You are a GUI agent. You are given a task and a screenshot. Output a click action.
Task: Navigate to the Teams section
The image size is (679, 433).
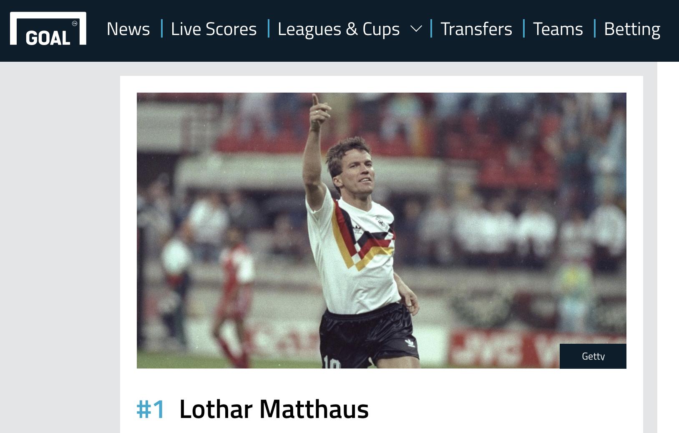558,29
